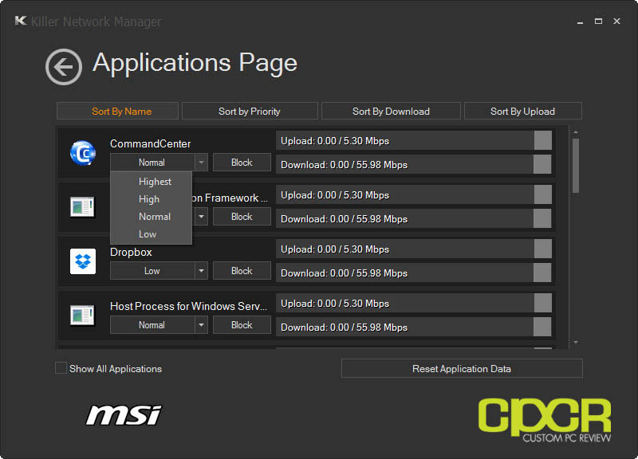This screenshot has height=459, width=638.
Task: Select the Dropbox application icon
Action: (83, 261)
